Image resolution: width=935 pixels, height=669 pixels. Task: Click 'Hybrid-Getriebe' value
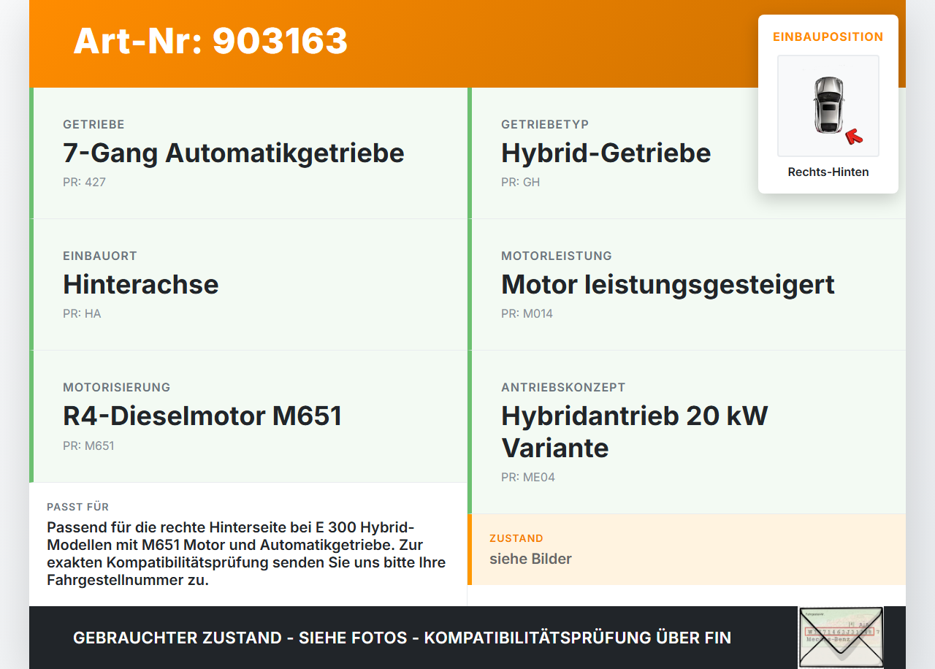coord(606,153)
